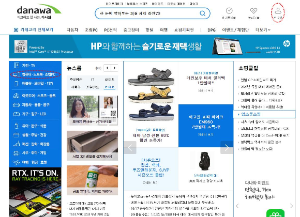This screenshot has width=300, height=217.
Task: Click the HP logo on banner
Action: [287, 43]
